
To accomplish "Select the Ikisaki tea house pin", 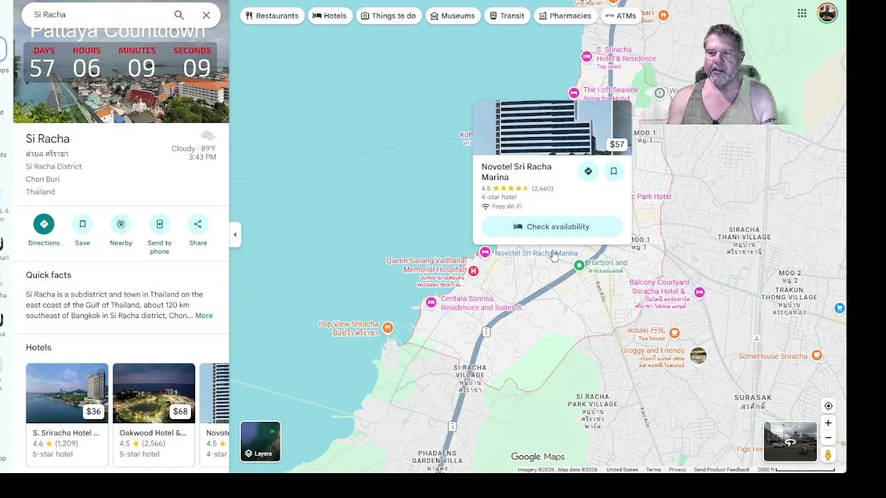I will click(675, 333).
